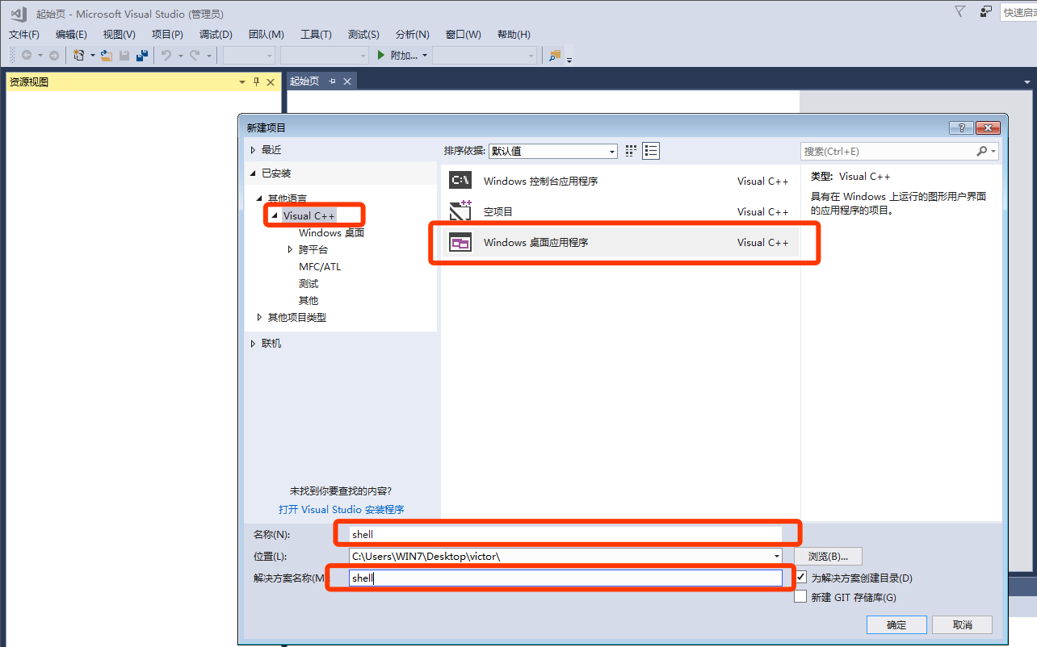The width and height of the screenshot is (1037, 647).
Task: Click the Find in Files toolbar icon
Action: coord(555,55)
